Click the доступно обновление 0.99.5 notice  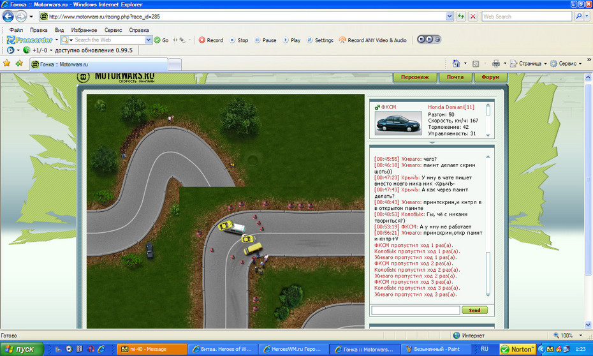coord(94,50)
